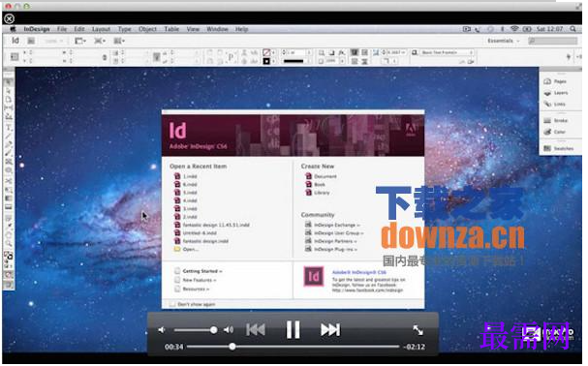Open the Object menu
The width and height of the screenshot is (588, 366).
point(148,29)
